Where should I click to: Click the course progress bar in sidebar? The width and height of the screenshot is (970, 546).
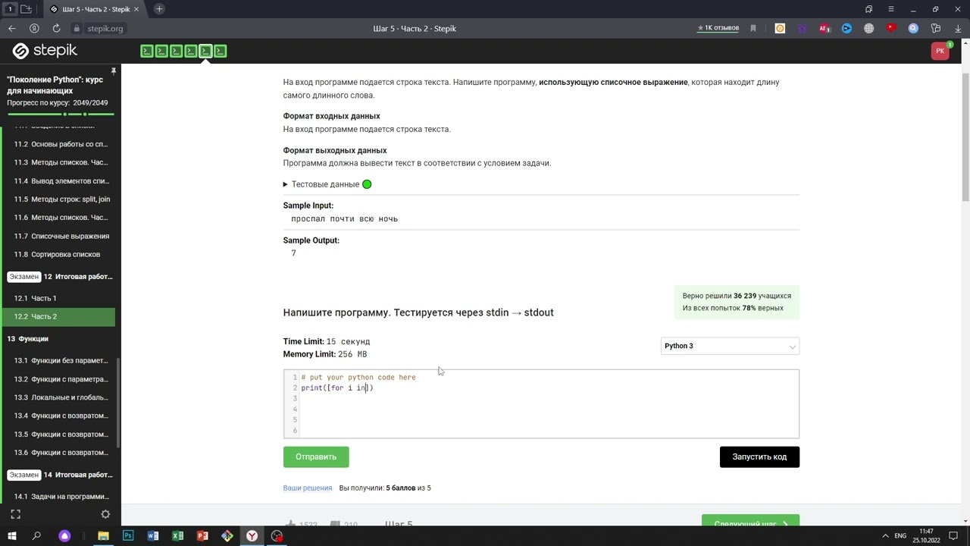click(x=61, y=114)
